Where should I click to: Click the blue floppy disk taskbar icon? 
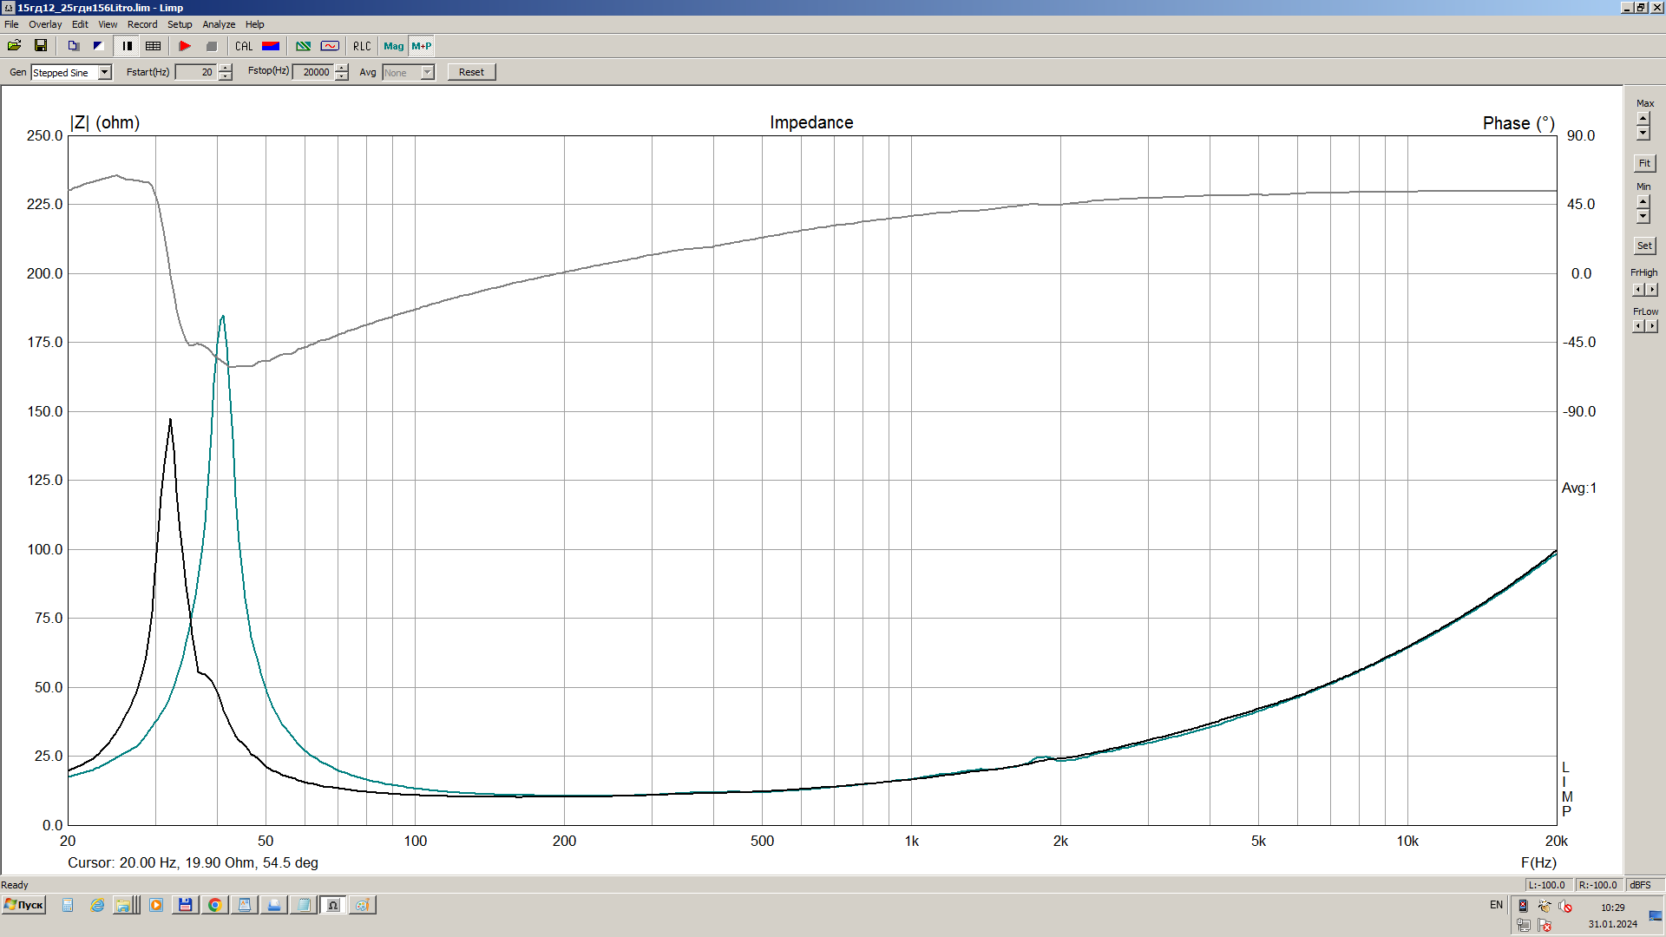[x=185, y=905]
